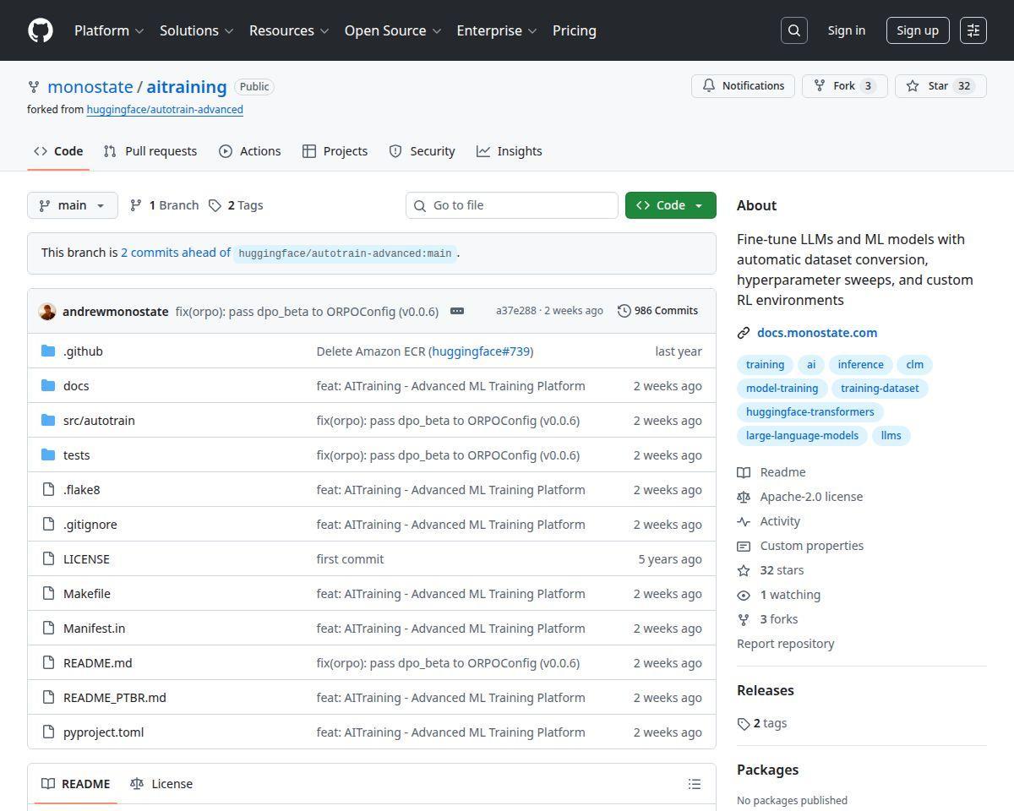Select the training topic tag
The image size is (1014, 811).
point(765,365)
